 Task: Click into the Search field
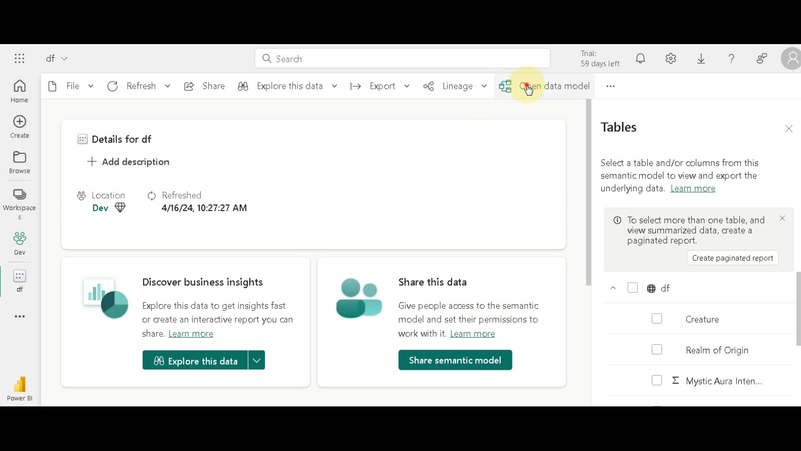coord(402,58)
